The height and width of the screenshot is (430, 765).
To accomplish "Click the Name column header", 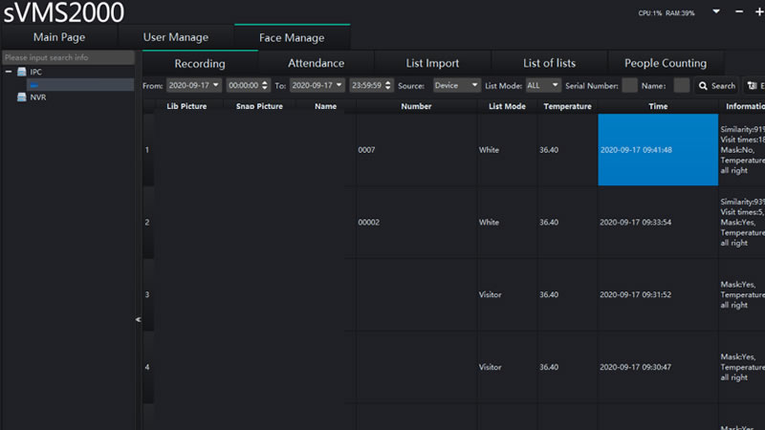I will pyautogui.click(x=325, y=106).
